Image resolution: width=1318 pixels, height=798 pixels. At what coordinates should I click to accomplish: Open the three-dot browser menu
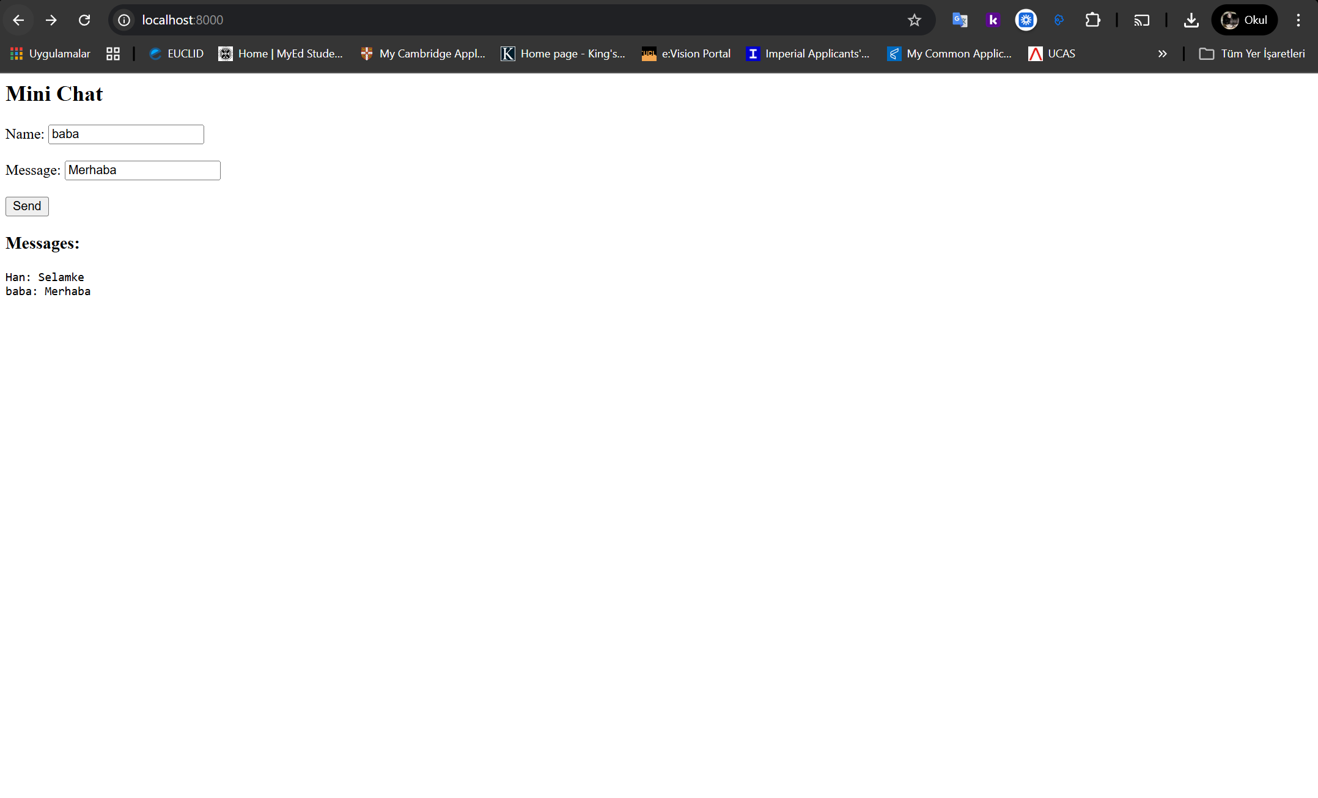1298,20
